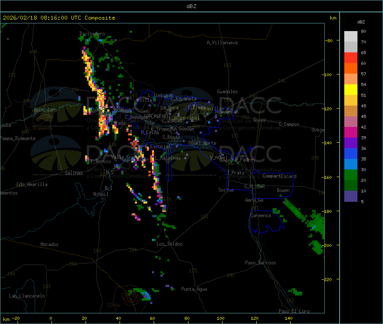Click the Soitue map label
This screenshot has width=383, height=324.
pyautogui.click(x=226, y=190)
